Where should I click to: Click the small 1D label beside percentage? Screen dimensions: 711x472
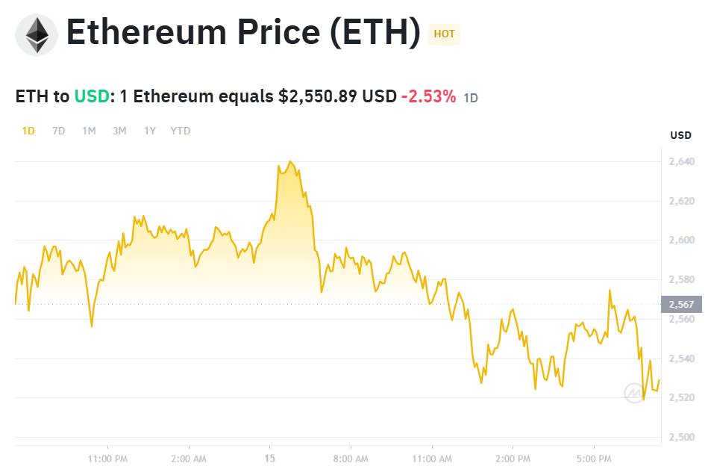coord(471,98)
